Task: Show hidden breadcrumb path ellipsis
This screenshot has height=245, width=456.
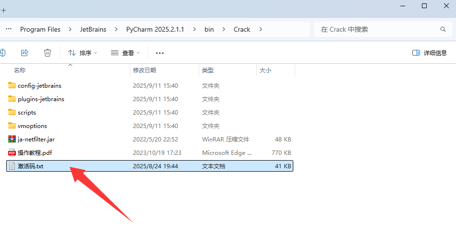Action: point(9,29)
